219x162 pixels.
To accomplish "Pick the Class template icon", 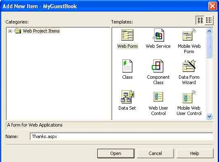I will pos(127,66).
